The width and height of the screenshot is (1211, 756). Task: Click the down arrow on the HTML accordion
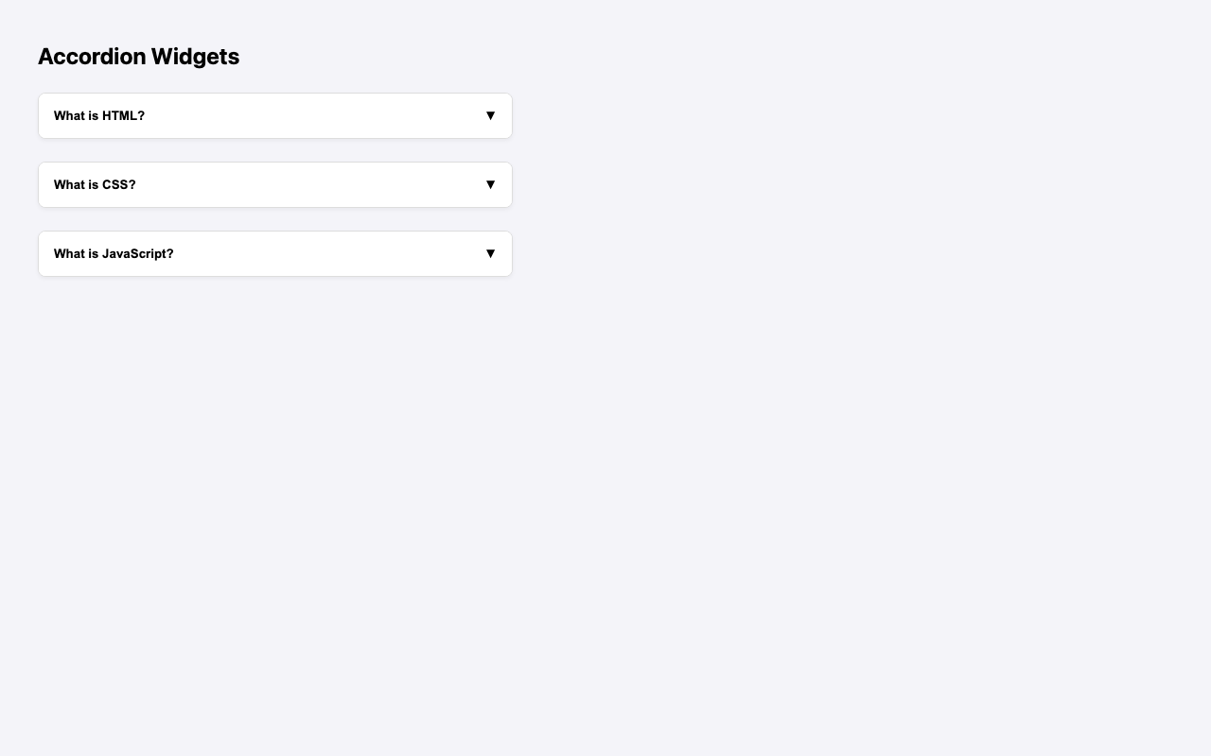tap(490, 116)
